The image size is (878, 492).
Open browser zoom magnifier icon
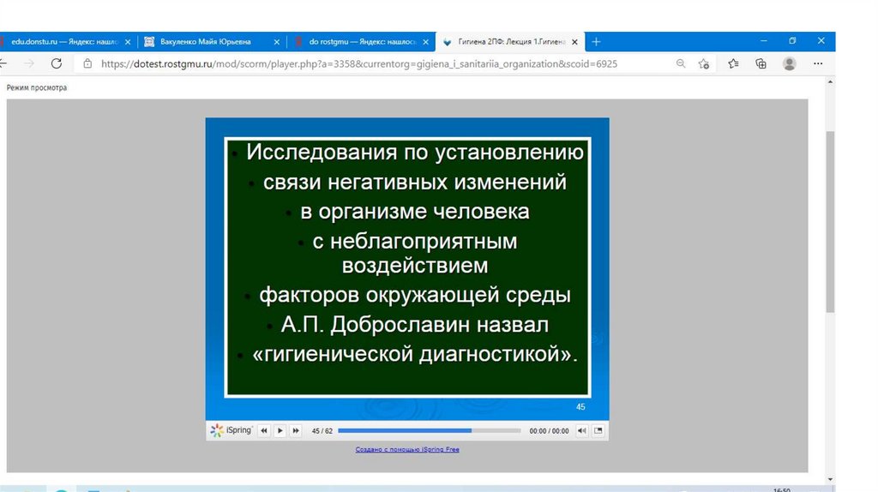click(x=681, y=63)
